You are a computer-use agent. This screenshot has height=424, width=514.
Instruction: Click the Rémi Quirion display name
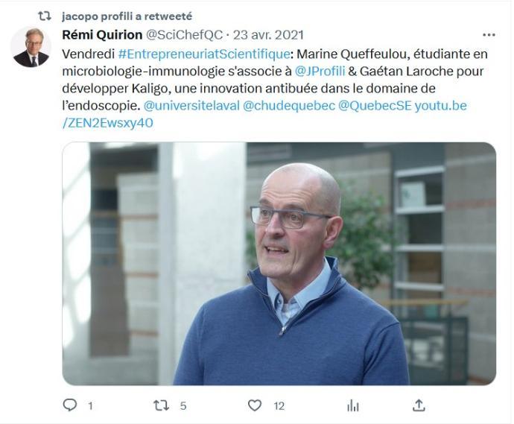(x=102, y=35)
